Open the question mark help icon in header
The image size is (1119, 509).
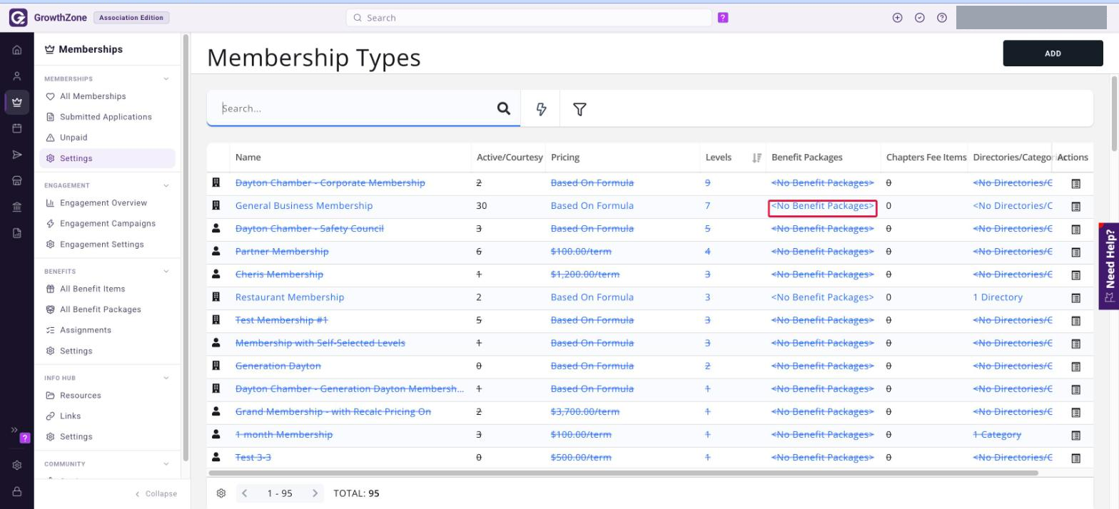(x=942, y=18)
